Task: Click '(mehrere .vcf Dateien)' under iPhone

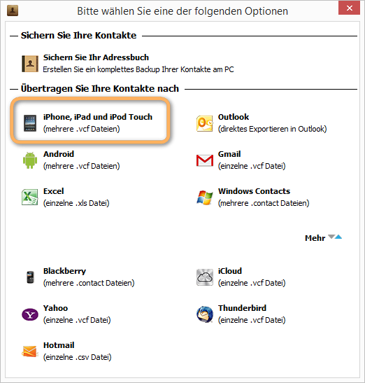Action: click(82, 129)
